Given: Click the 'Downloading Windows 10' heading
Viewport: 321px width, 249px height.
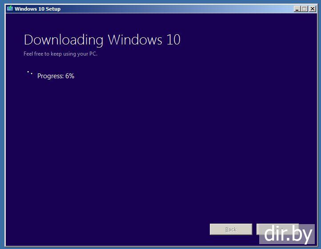Looking at the screenshot, I should [x=102, y=40].
